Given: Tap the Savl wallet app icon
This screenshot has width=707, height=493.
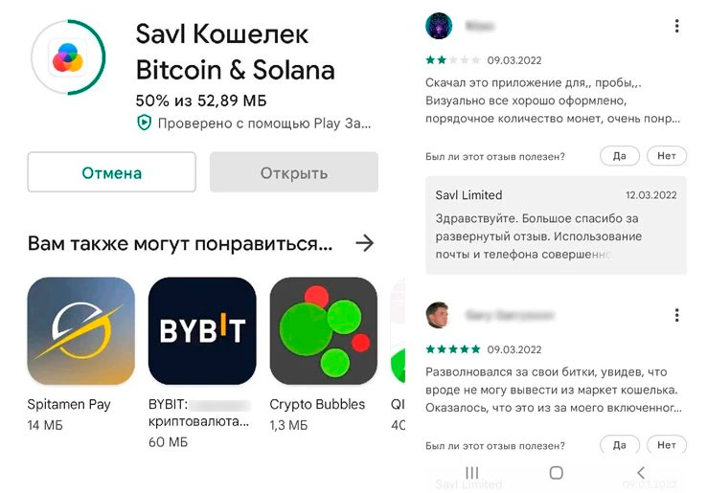Looking at the screenshot, I should [68, 57].
